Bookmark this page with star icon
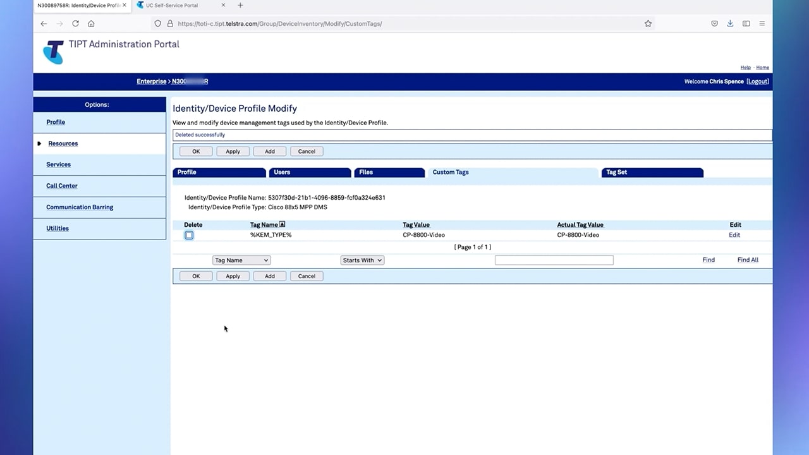809x455 pixels. point(648,23)
